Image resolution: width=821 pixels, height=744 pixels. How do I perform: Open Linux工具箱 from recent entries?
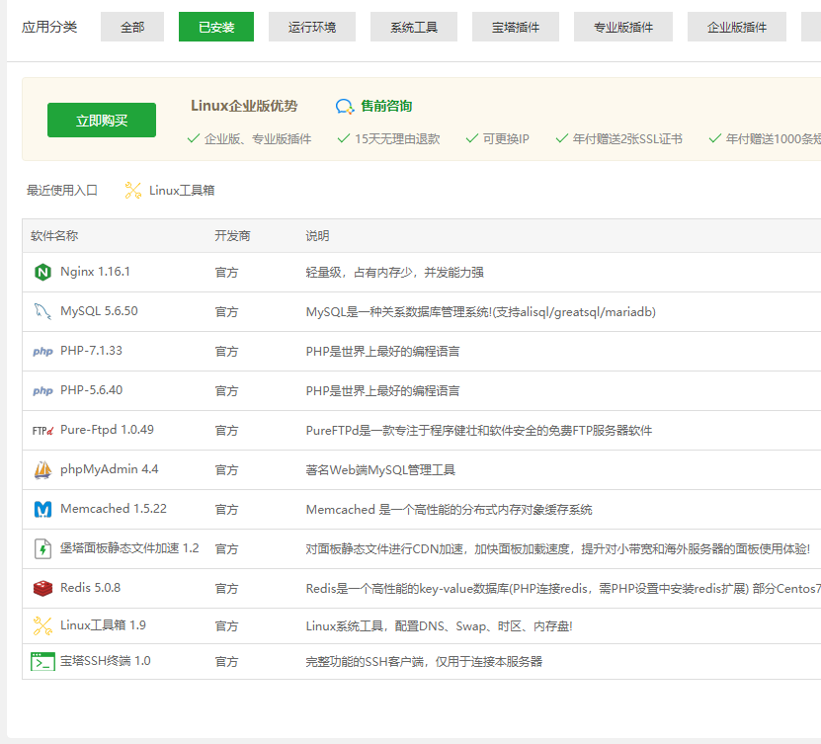[182, 190]
